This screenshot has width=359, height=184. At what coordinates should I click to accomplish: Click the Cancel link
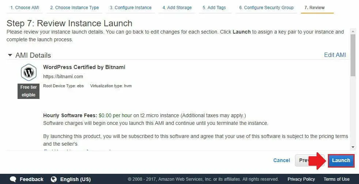click(x=281, y=161)
